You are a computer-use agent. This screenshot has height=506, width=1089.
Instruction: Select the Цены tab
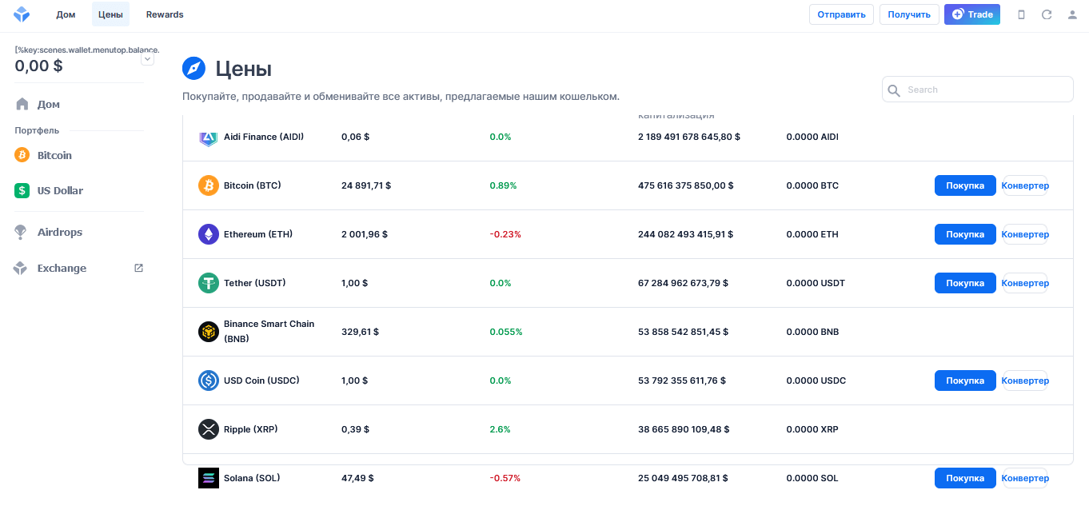pyautogui.click(x=110, y=14)
